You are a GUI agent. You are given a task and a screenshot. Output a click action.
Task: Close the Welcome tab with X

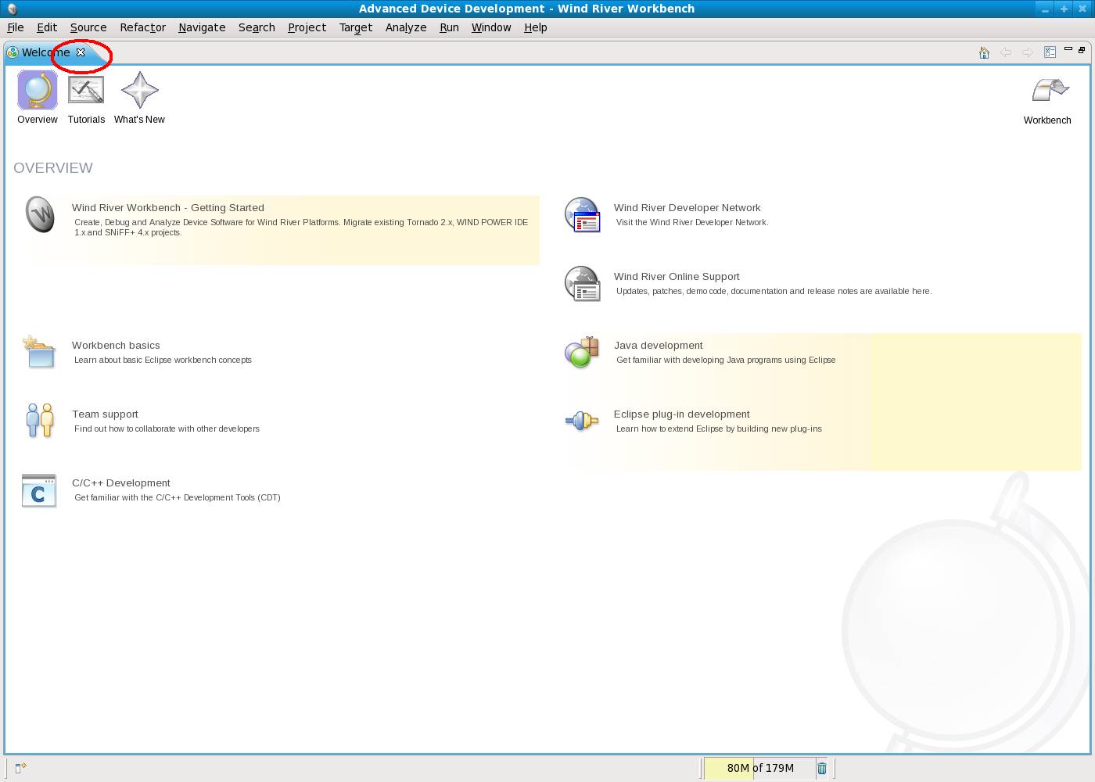(81, 52)
